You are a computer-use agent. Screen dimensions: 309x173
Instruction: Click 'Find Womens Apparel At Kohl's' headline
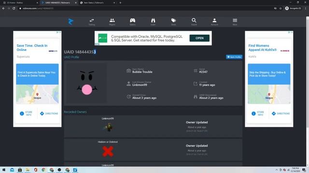(263, 48)
